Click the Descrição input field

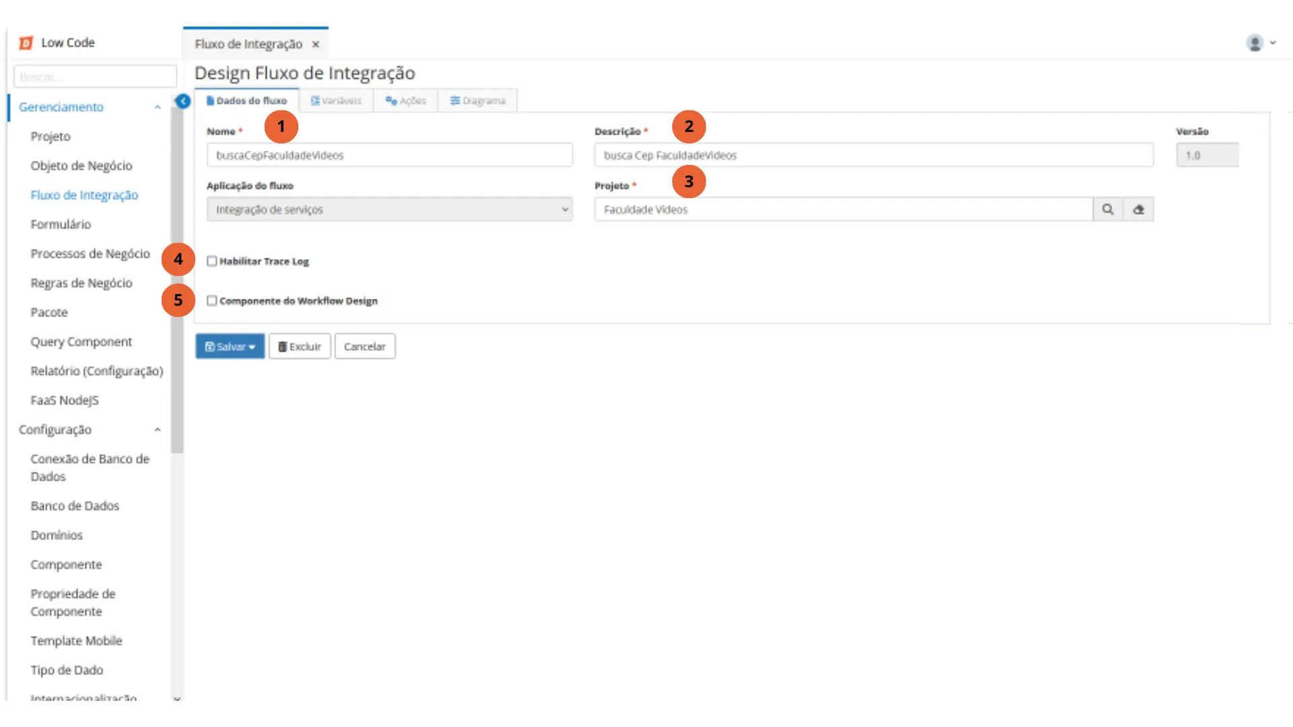873,155
